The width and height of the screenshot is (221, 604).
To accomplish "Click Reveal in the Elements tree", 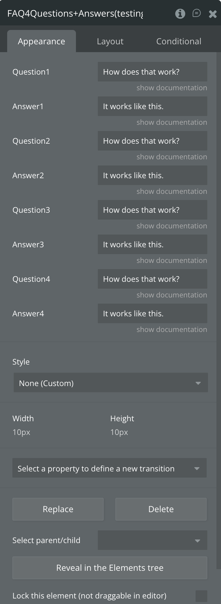I will coord(110,568).
